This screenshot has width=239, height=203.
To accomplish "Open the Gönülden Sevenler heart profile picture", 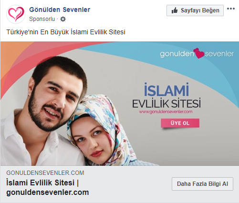I will coord(16,14).
